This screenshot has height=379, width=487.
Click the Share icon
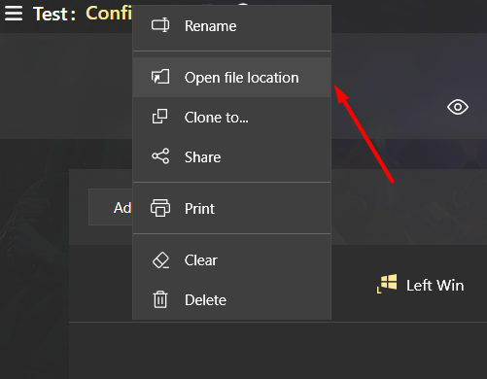(x=160, y=156)
